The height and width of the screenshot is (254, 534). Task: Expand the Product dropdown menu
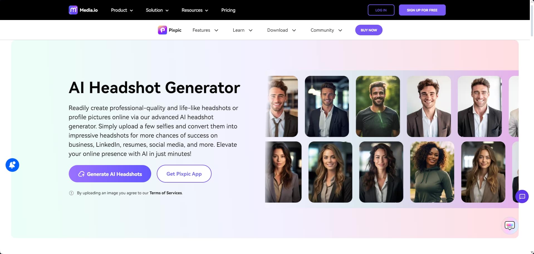coord(122,10)
